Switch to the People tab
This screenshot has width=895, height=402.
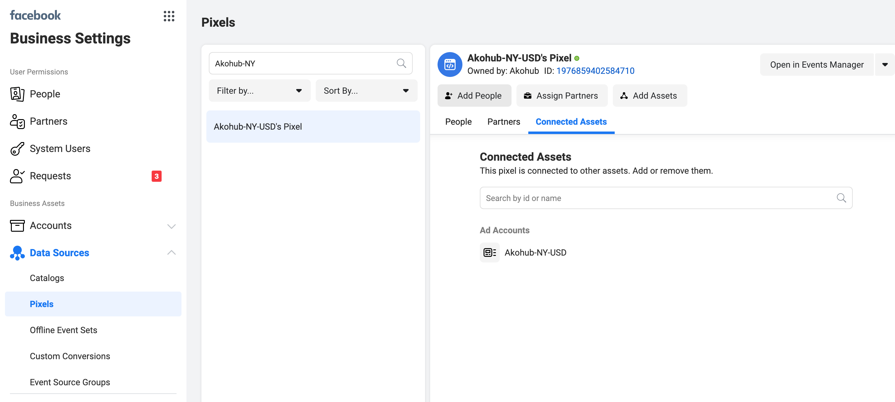click(458, 122)
